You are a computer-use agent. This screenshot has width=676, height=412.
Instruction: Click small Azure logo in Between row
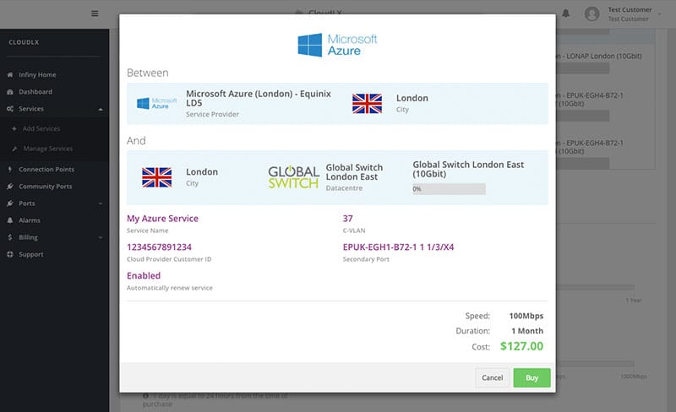(156, 104)
